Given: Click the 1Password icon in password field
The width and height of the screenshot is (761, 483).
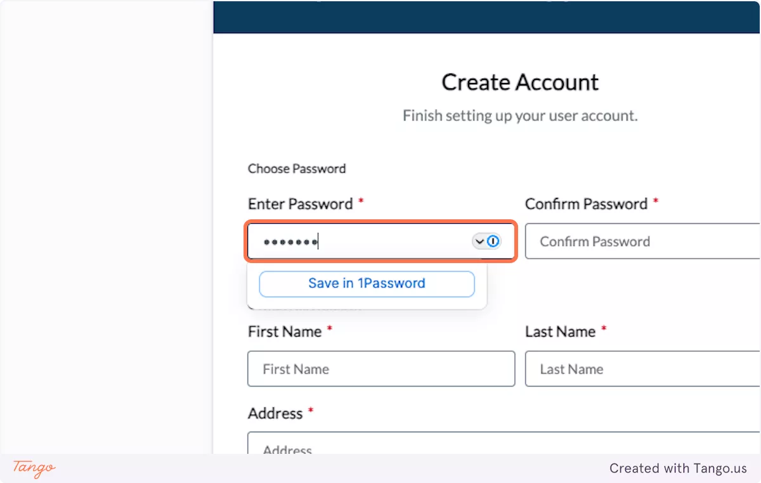Looking at the screenshot, I should 493,241.
